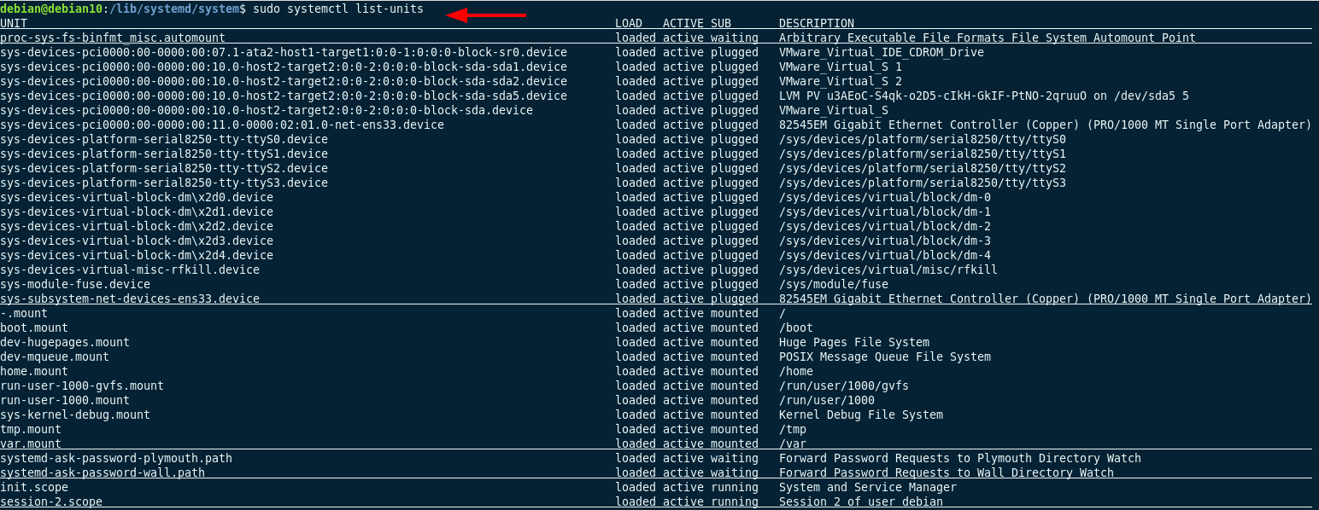Image resolution: width=1319 pixels, height=510 pixels.
Task: Click 'Forward Password Requests to Plymouth Directory Watch'
Action: click(x=960, y=458)
